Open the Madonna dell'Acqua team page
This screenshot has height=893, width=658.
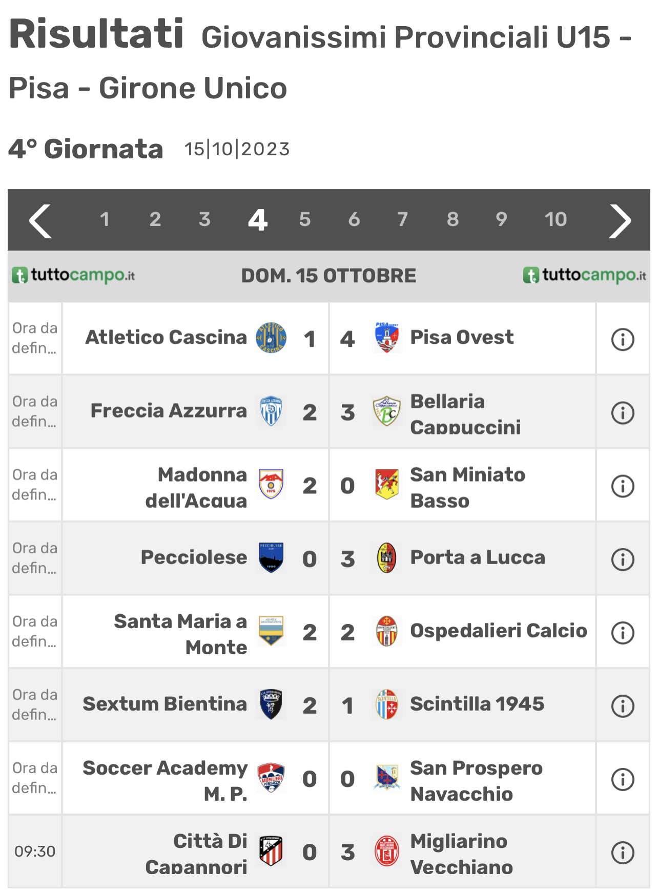click(x=196, y=487)
